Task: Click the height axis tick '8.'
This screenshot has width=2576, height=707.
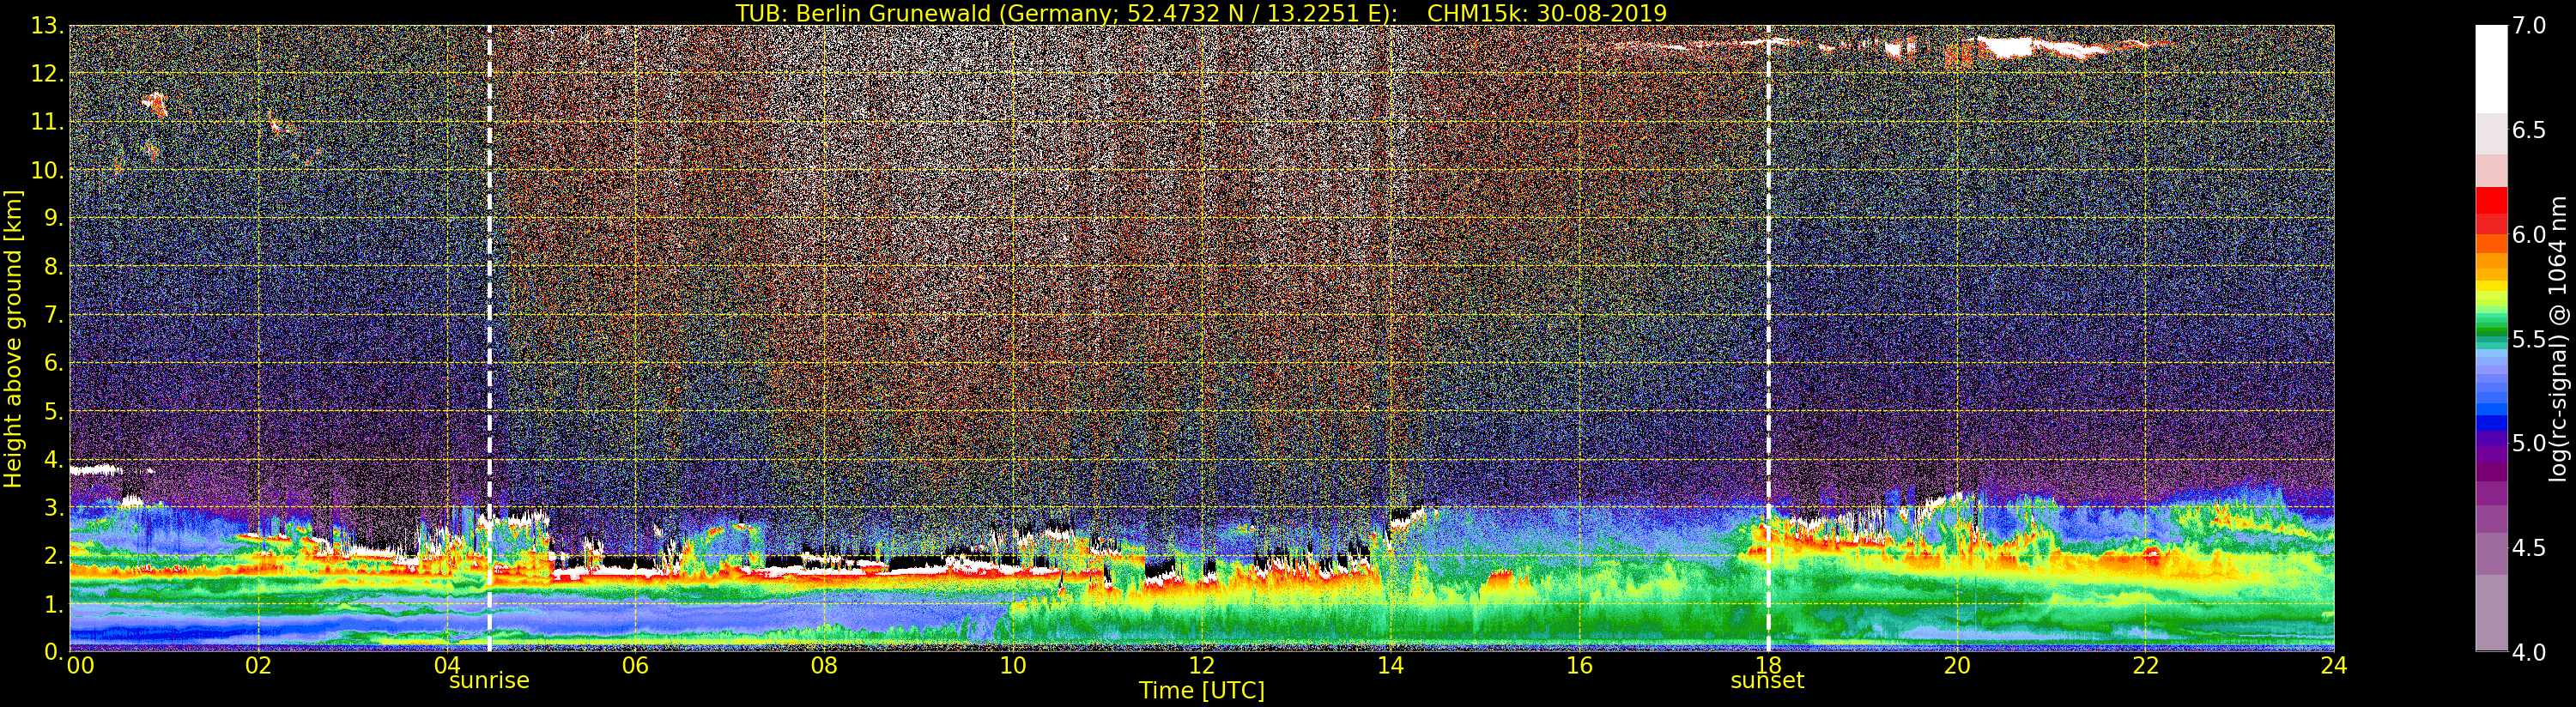Action: pos(53,267)
